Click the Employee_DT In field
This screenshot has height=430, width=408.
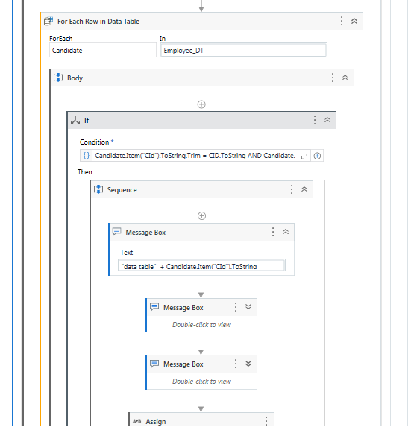click(244, 50)
